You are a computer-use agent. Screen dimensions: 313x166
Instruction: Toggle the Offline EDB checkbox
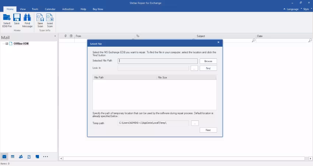click(x=7, y=44)
